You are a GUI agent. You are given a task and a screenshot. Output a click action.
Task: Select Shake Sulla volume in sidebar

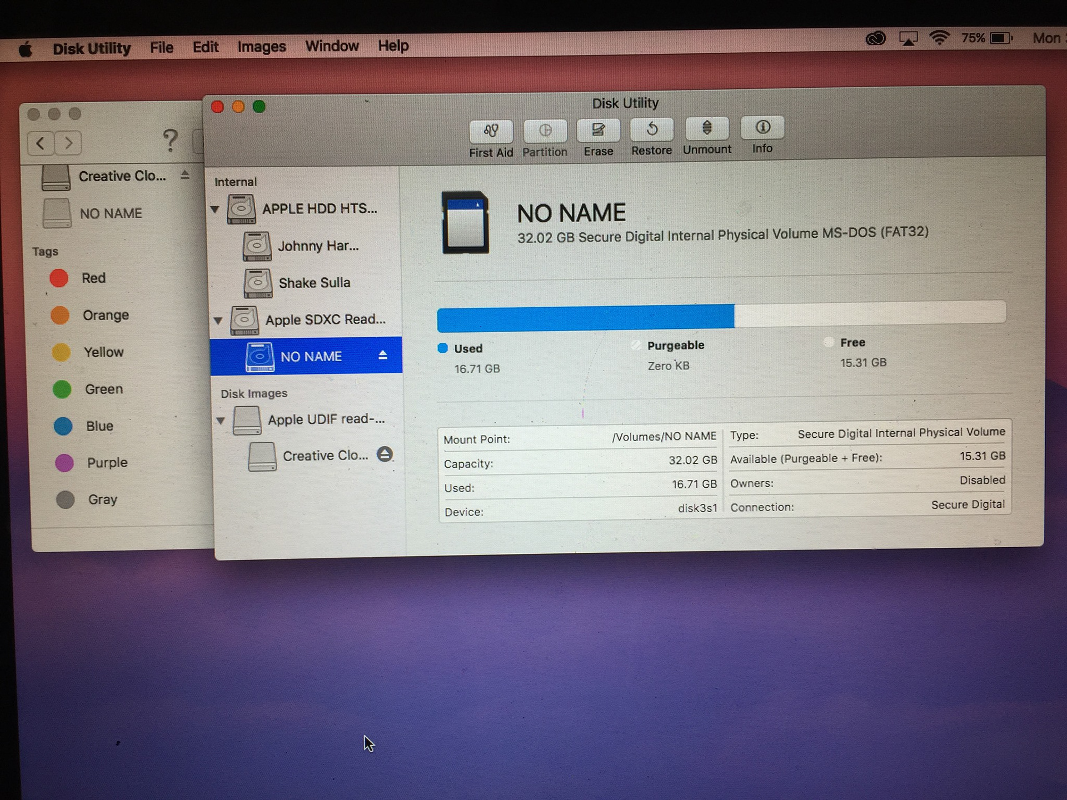click(314, 283)
